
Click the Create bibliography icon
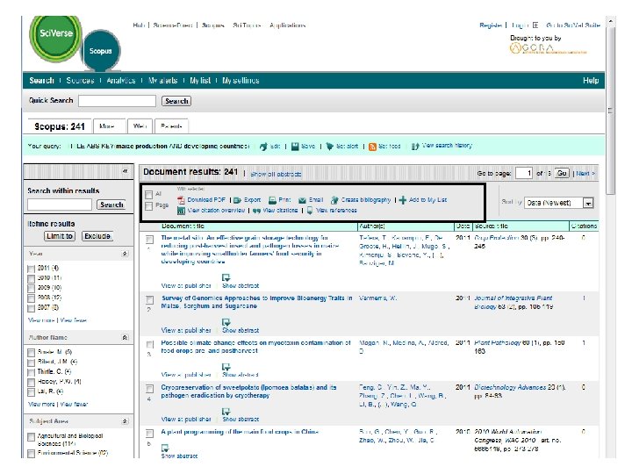coord(334,200)
